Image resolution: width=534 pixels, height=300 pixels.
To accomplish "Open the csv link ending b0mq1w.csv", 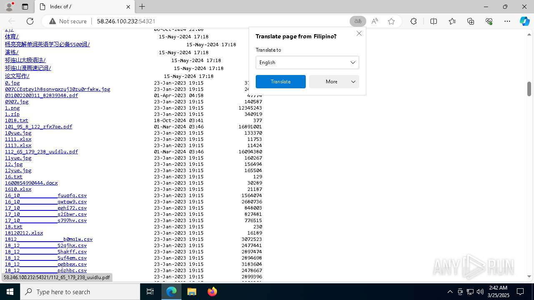I will pyautogui.click(x=49, y=239).
